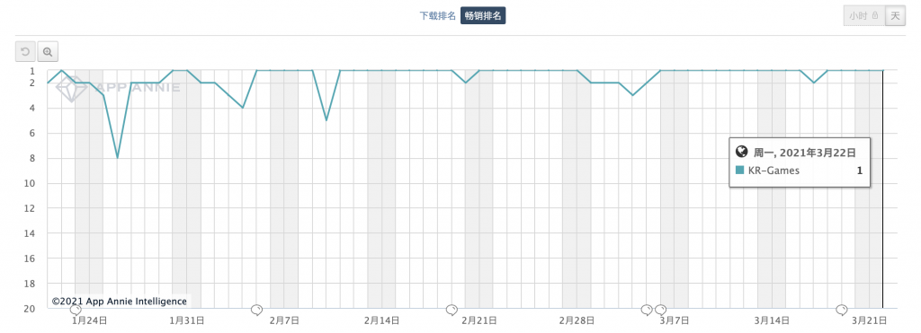Switch to the 下载排名 tab
Viewport: 921px width, 333px height.
pyautogui.click(x=438, y=16)
